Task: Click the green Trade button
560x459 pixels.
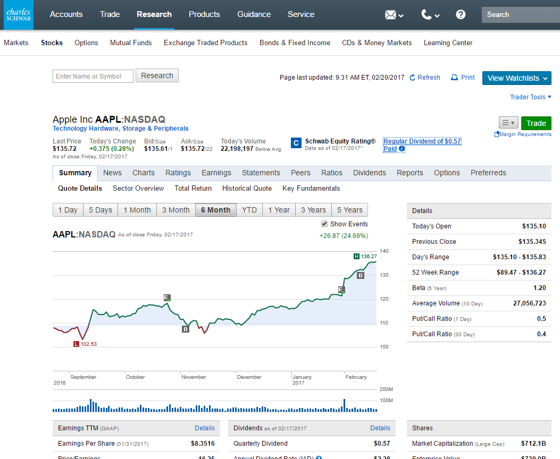Action: click(x=536, y=123)
